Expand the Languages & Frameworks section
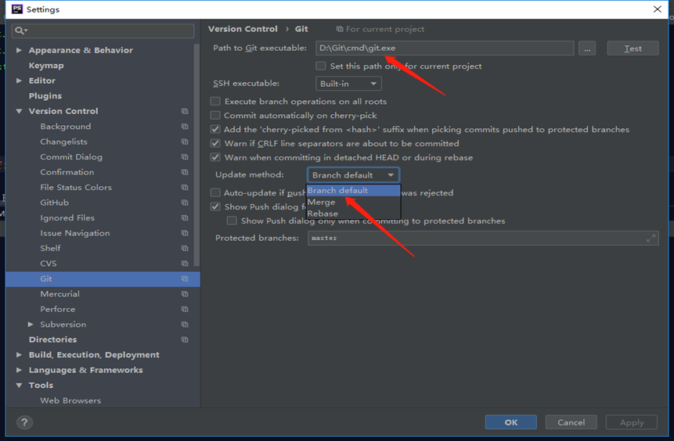Screen dimensions: 674x441 19,370
